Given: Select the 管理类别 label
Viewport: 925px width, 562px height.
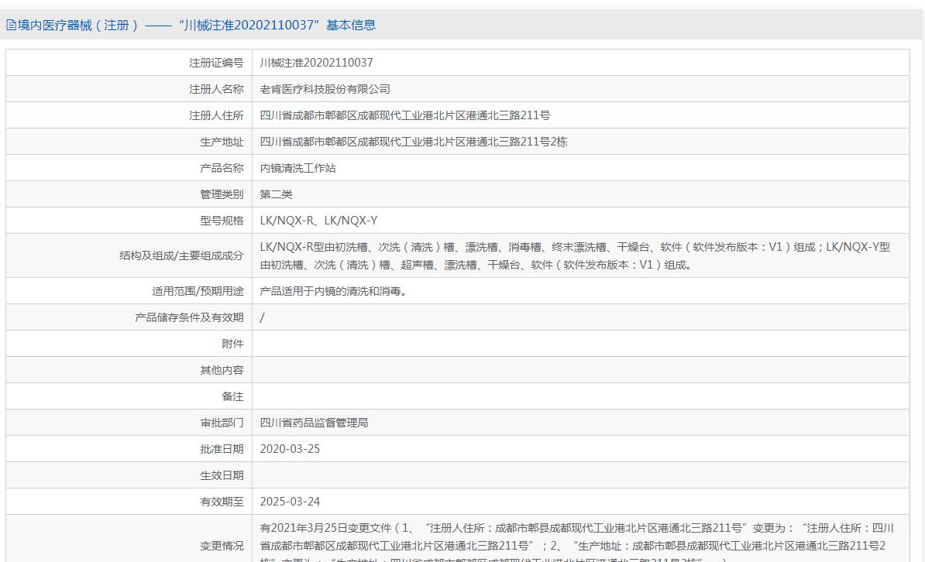Looking at the screenshot, I should (222, 194).
